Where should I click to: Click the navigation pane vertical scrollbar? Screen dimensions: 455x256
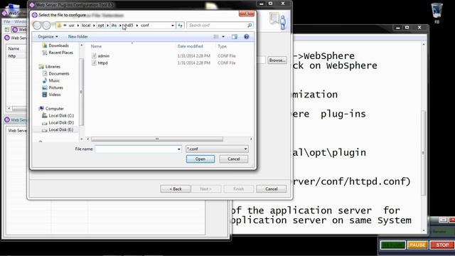pyautogui.click(x=82, y=92)
